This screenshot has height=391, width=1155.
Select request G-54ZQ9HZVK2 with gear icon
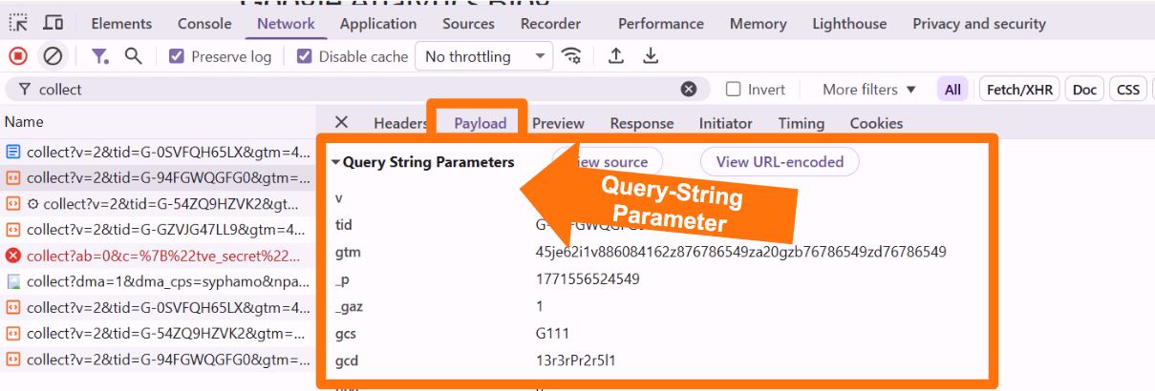click(158, 203)
